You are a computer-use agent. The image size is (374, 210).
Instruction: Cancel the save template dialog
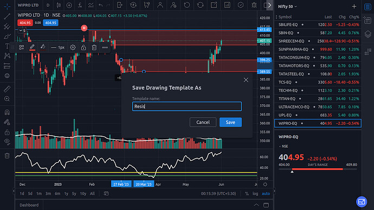click(203, 122)
